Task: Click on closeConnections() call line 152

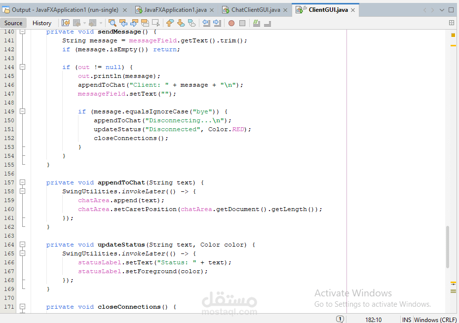Action: pyautogui.click(x=131, y=138)
